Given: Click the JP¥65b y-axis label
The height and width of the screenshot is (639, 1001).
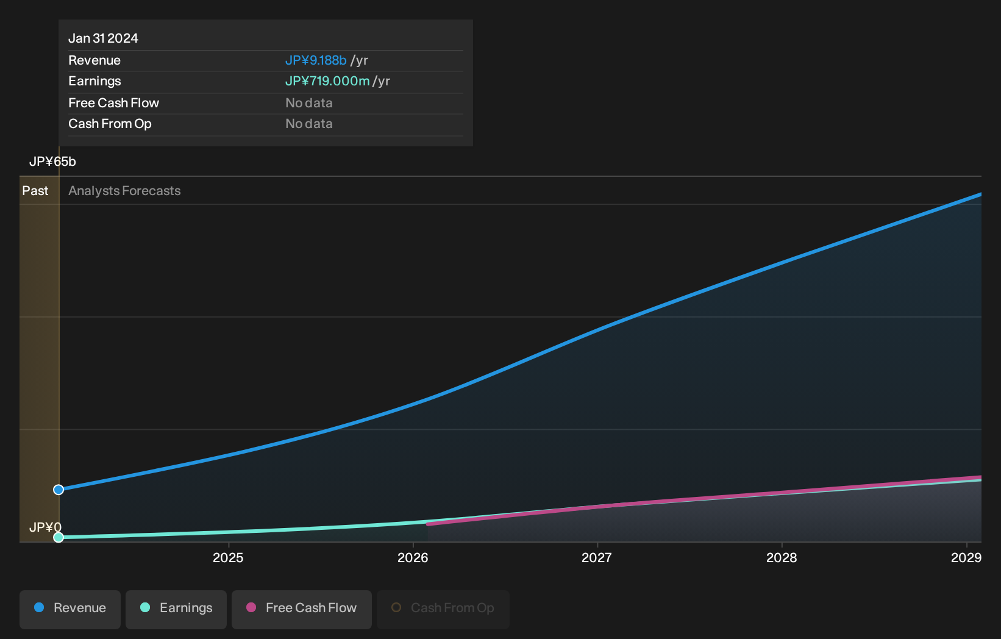Looking at the screenshot, I should (x=52, y=162).
